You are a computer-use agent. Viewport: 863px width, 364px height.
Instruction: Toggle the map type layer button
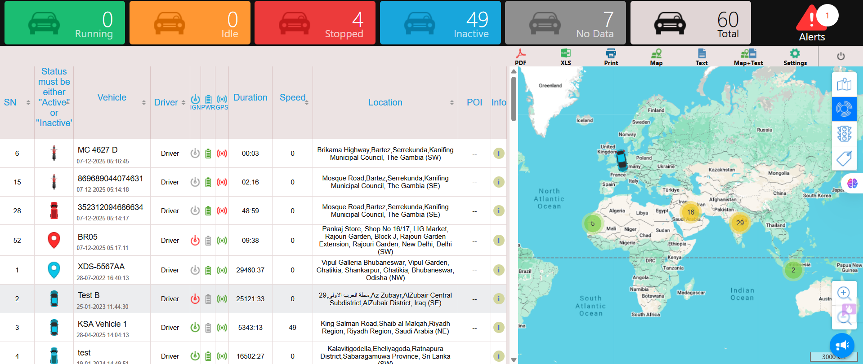click(844, 85)
